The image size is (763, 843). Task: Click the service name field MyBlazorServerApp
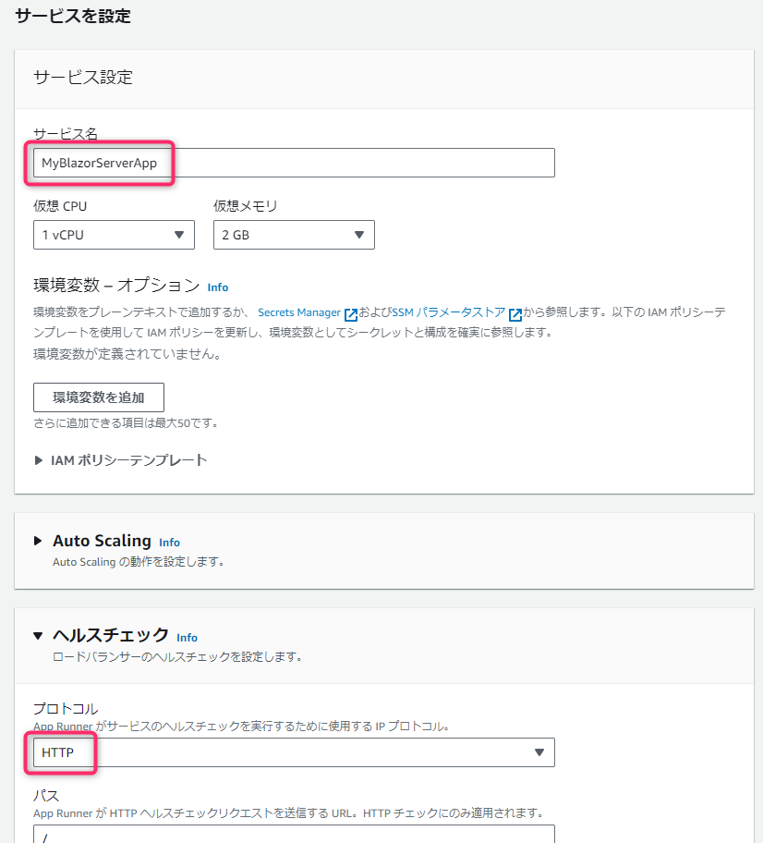294,163
